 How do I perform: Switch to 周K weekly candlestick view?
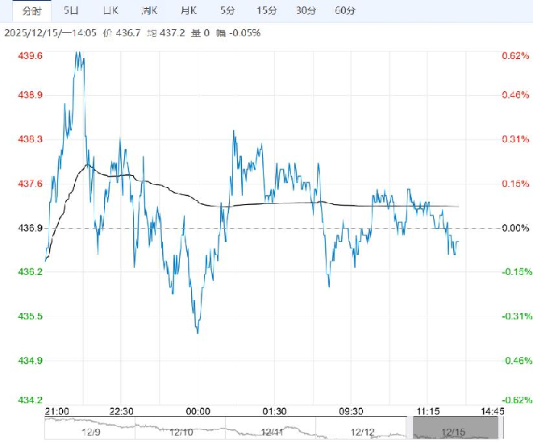149,11
